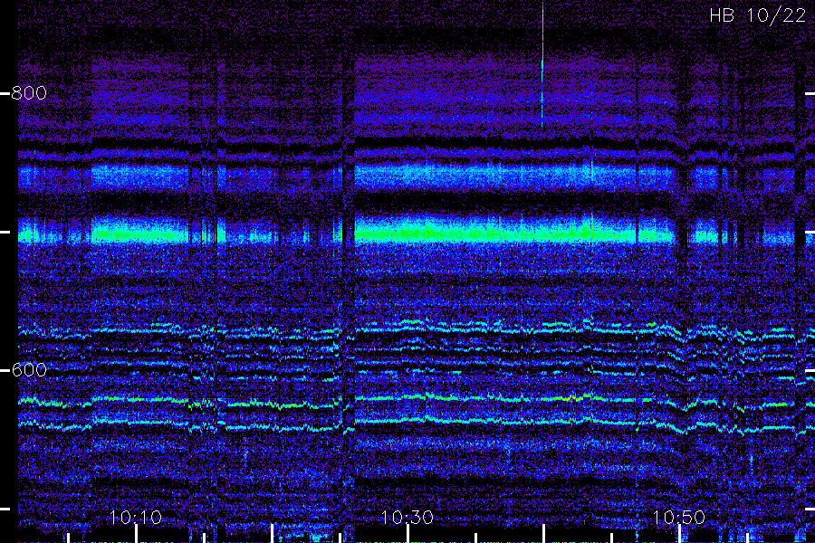Click the 800 frequency axis label
Viewport: 815px width, 543px height.
[29, 93]
